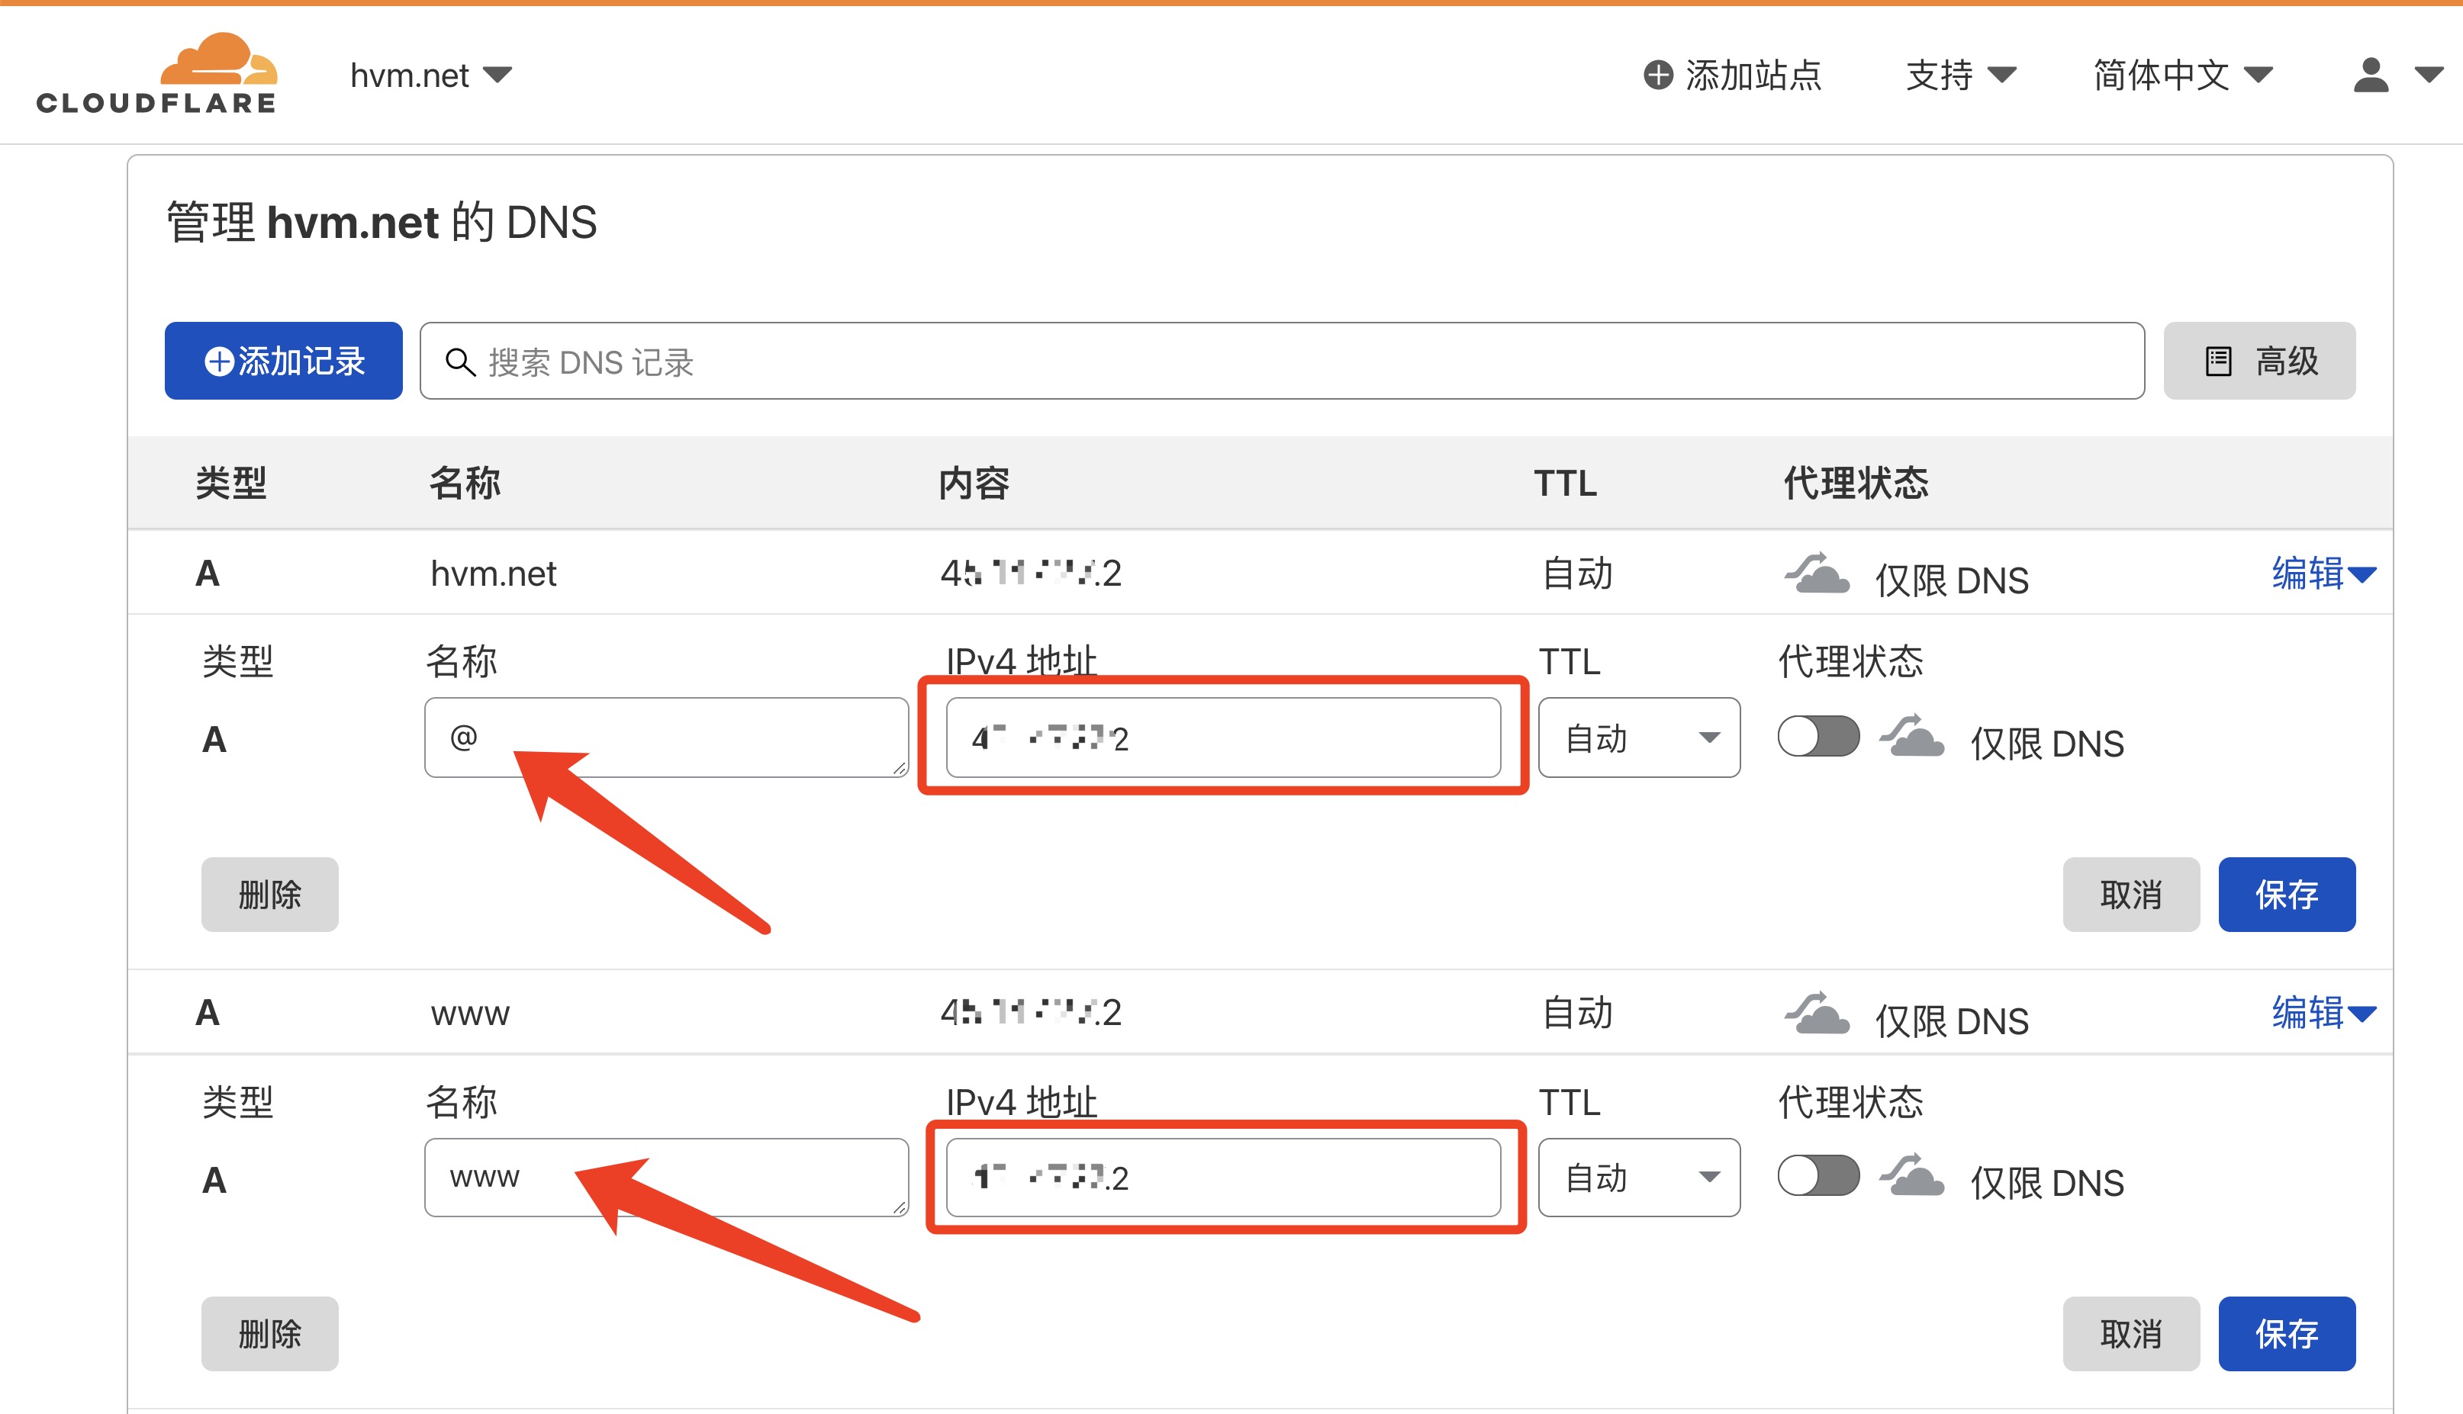2463x1414 pixels.
Task: Open the TTL dropdown for the @ record
Action: pyautogui.click(x=1638, y=737)
